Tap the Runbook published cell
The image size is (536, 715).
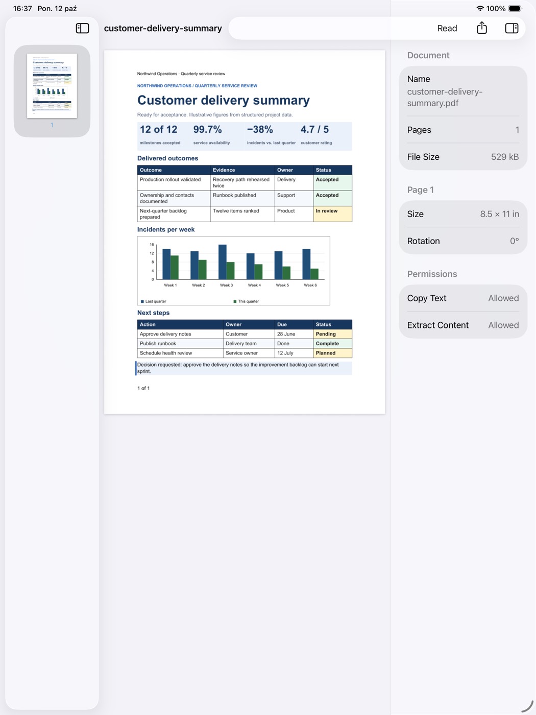click(242, 198)
